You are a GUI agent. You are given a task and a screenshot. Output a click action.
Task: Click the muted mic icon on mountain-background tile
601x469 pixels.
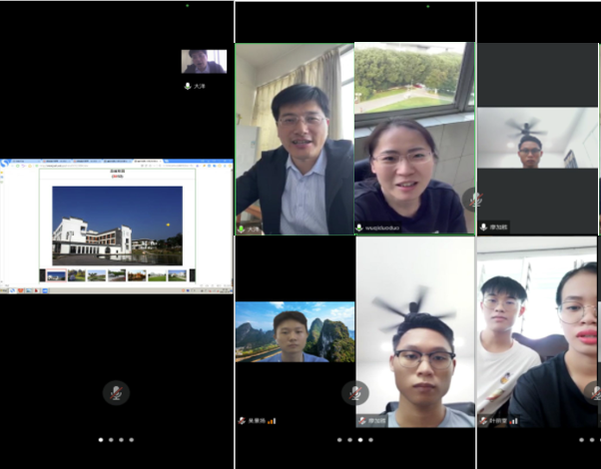click(x=242, y=421)
